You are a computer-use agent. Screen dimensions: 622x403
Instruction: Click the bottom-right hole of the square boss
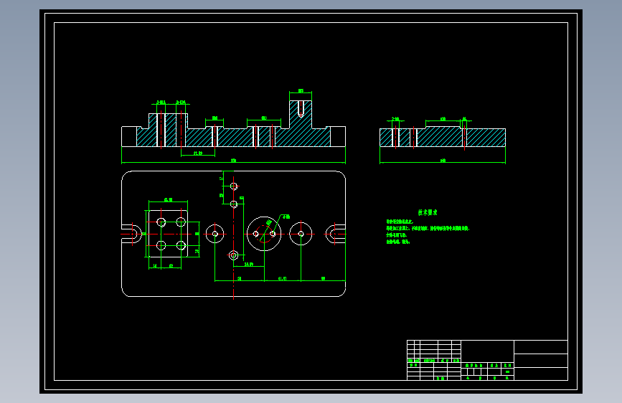(181, 245)
